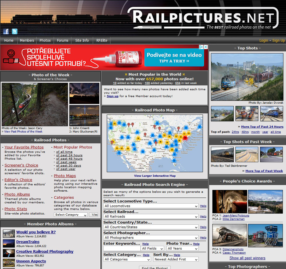The height and width of the screenshot is (269, 286).
Task: Open the Select Category dropdown in Categories
Action: point(71,215)
